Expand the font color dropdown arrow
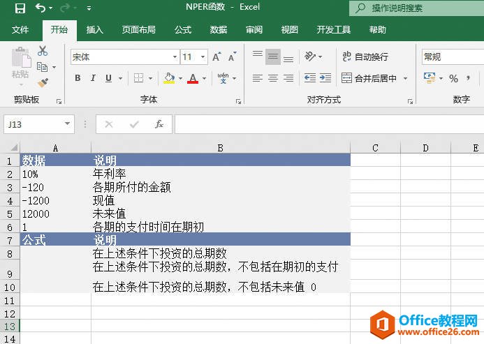Viewport: 484px width, 344px height. pyautogui.click(x=205, y=78)
